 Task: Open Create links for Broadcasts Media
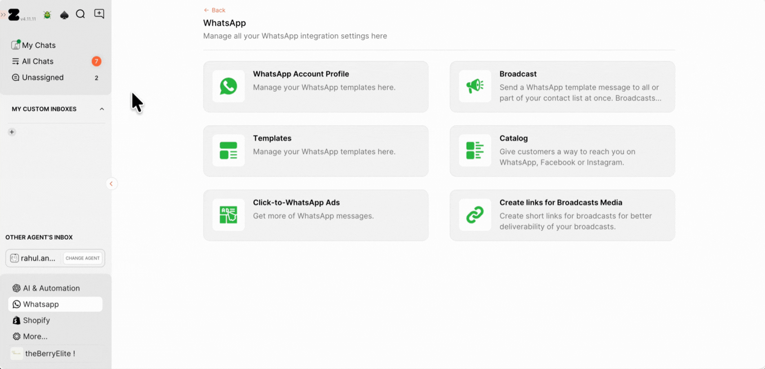point(562,215)
